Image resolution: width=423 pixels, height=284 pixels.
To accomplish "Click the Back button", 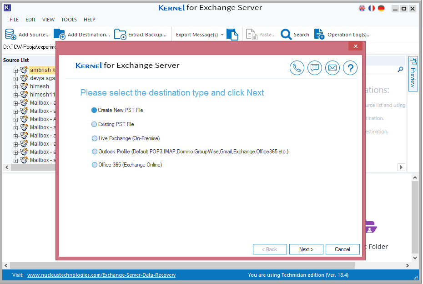I will pos(270,249).
